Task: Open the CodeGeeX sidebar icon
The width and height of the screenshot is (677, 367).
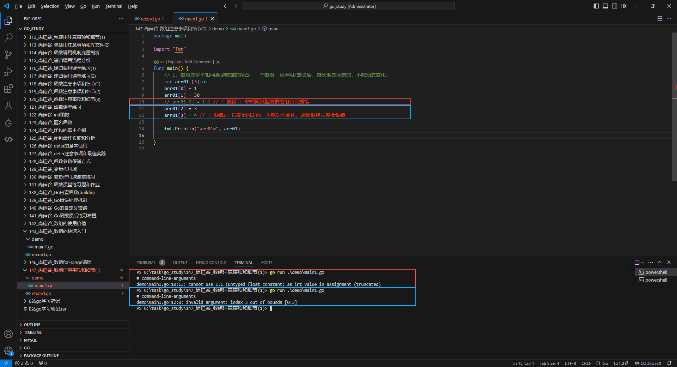Action: tap(8, 139)
